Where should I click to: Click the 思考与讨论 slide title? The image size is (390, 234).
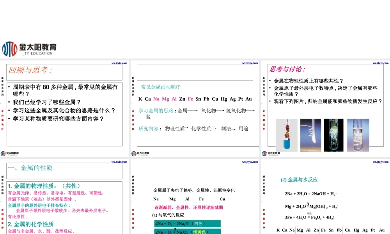click(287, 69)
